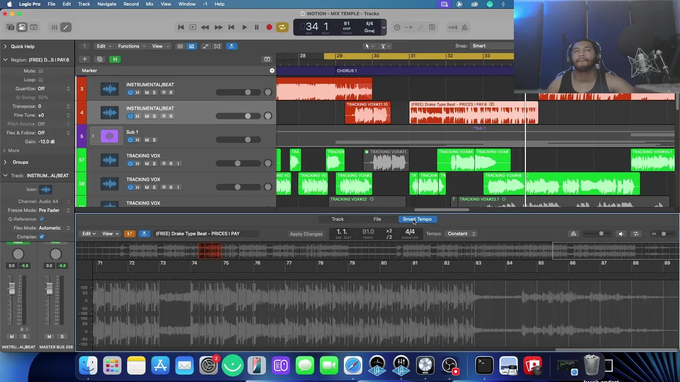680x382 pixels.
Task: Click the global tracks button above ruler
Action: (x=267, y=59)
